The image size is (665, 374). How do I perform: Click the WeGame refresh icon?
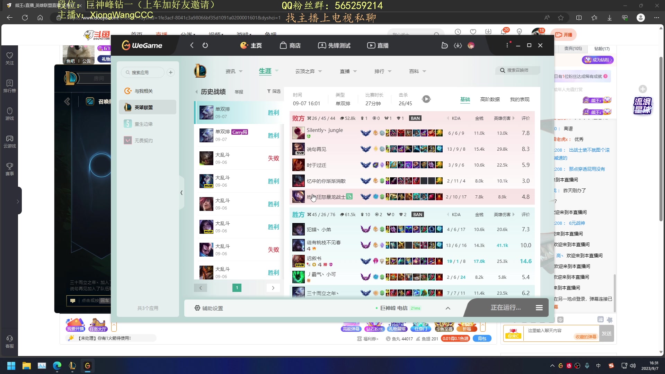point(205,45)
